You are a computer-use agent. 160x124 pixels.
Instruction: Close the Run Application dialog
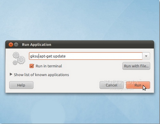pos(11,44)
